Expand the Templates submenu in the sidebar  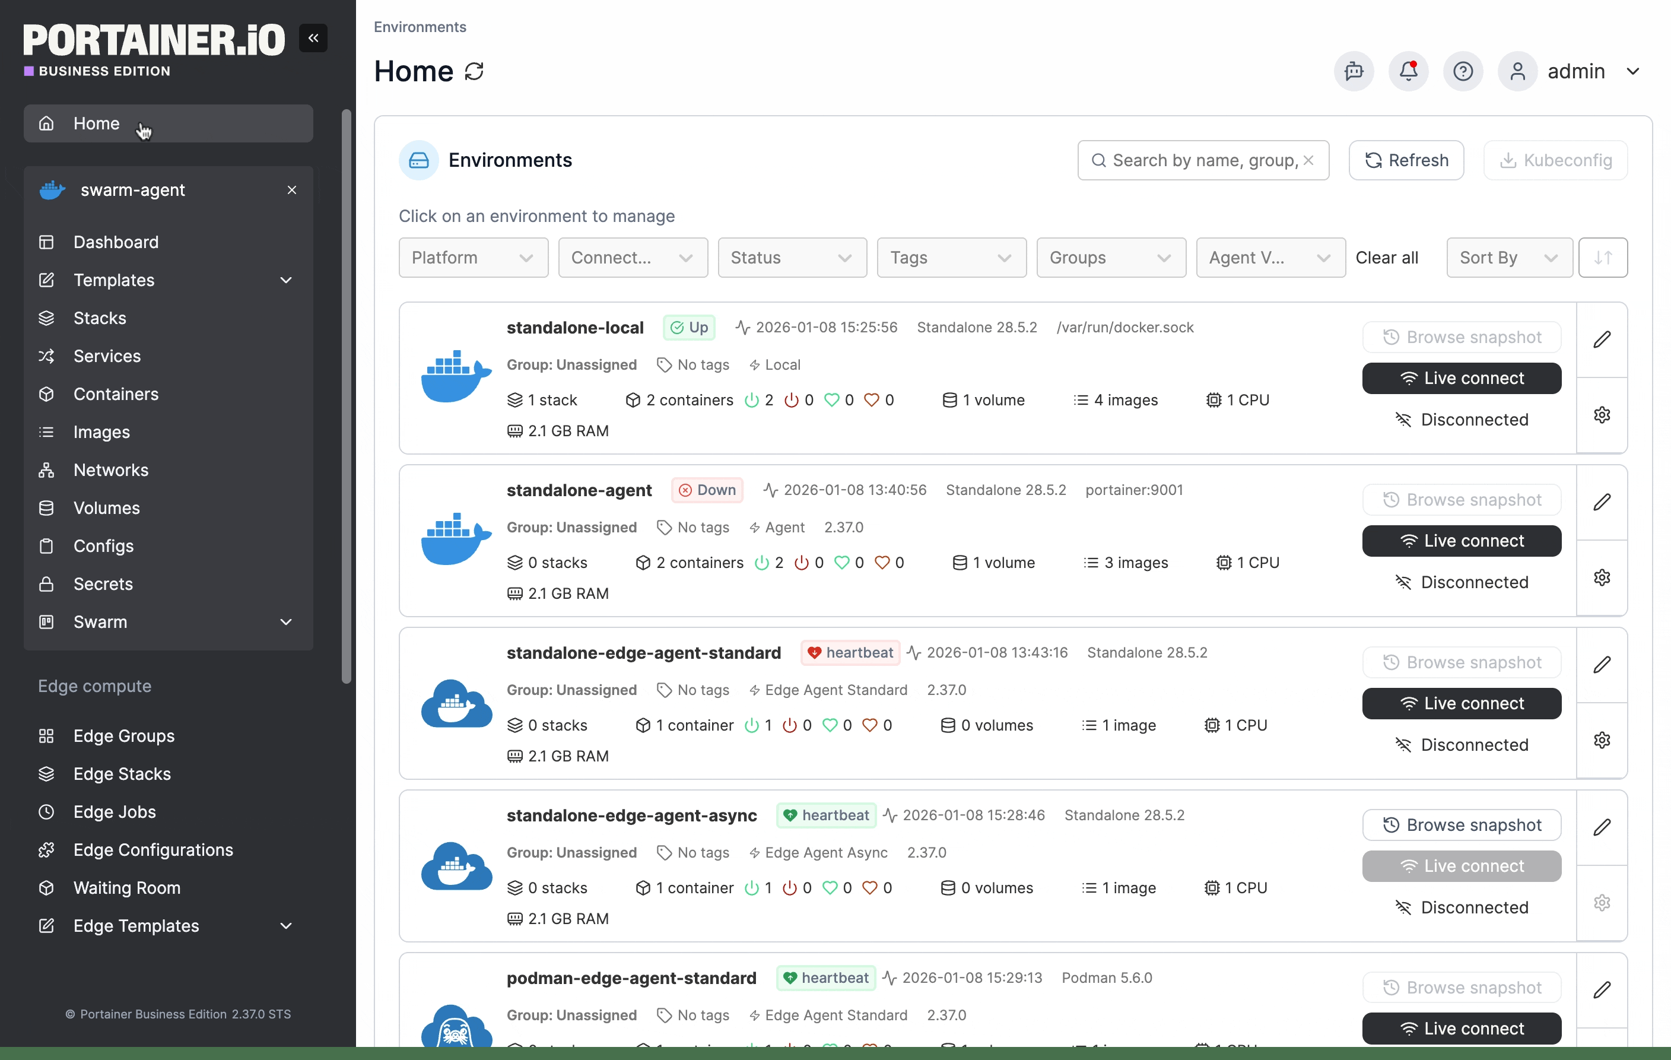tap(286, 280)
